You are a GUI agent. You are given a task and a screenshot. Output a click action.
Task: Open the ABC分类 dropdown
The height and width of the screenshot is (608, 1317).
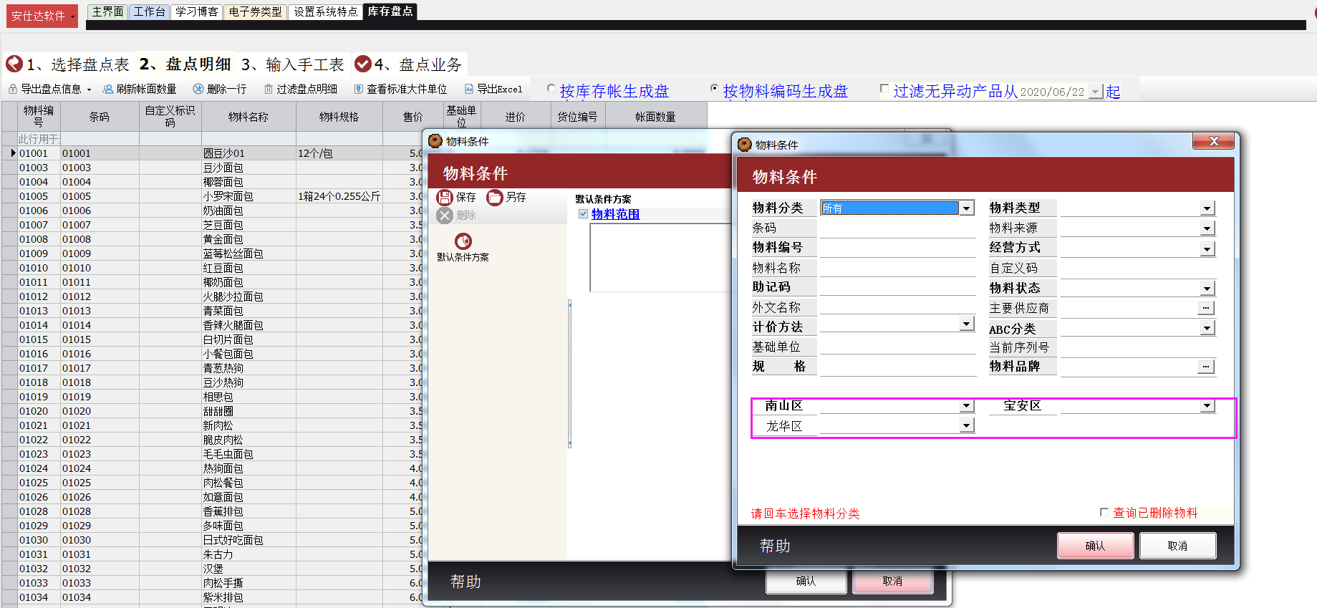point(1207,328)
